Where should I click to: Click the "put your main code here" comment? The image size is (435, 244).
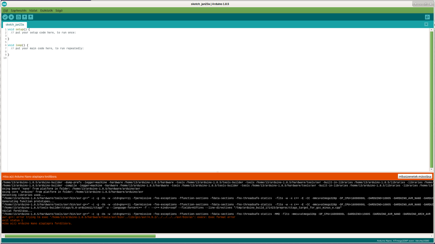[47, 48]
